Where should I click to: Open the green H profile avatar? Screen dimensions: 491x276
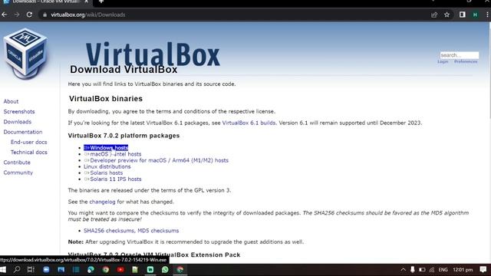click(x=475, y=15)
